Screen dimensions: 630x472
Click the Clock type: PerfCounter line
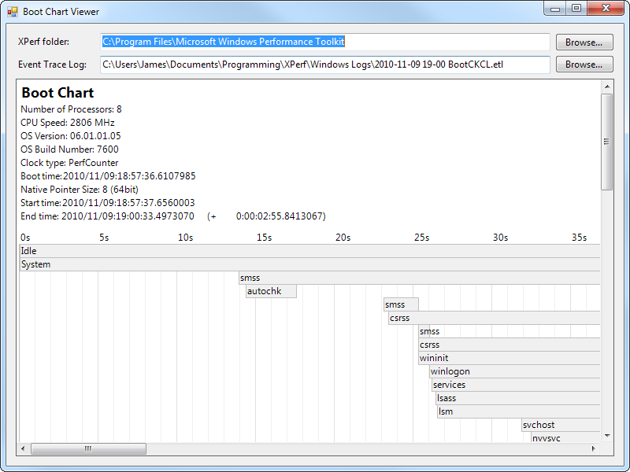pyautogui.click(x=69, y=163)
